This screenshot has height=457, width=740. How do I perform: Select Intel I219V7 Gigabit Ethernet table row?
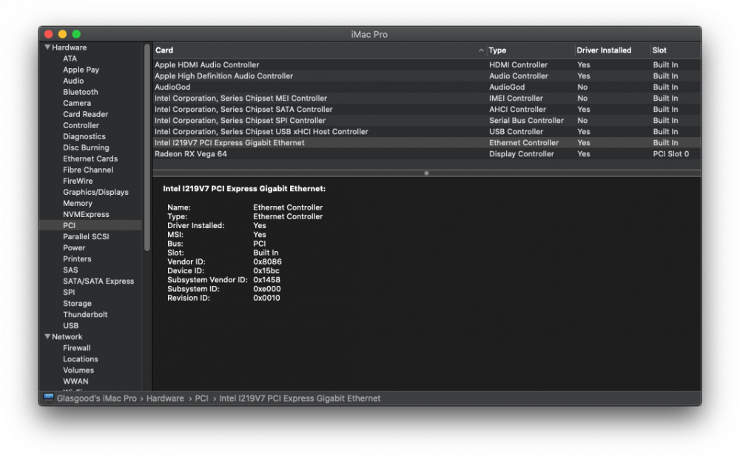point(427,142)
